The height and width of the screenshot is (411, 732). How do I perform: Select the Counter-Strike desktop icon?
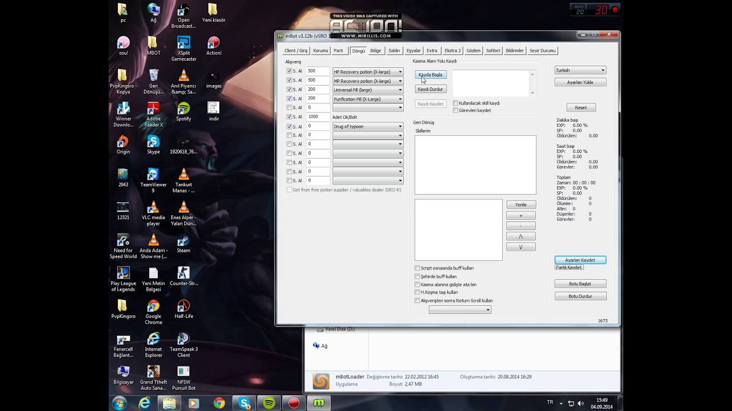(x=184, y=276)
